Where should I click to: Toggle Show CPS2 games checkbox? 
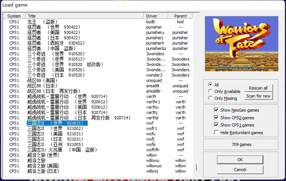tap(216, 118)
